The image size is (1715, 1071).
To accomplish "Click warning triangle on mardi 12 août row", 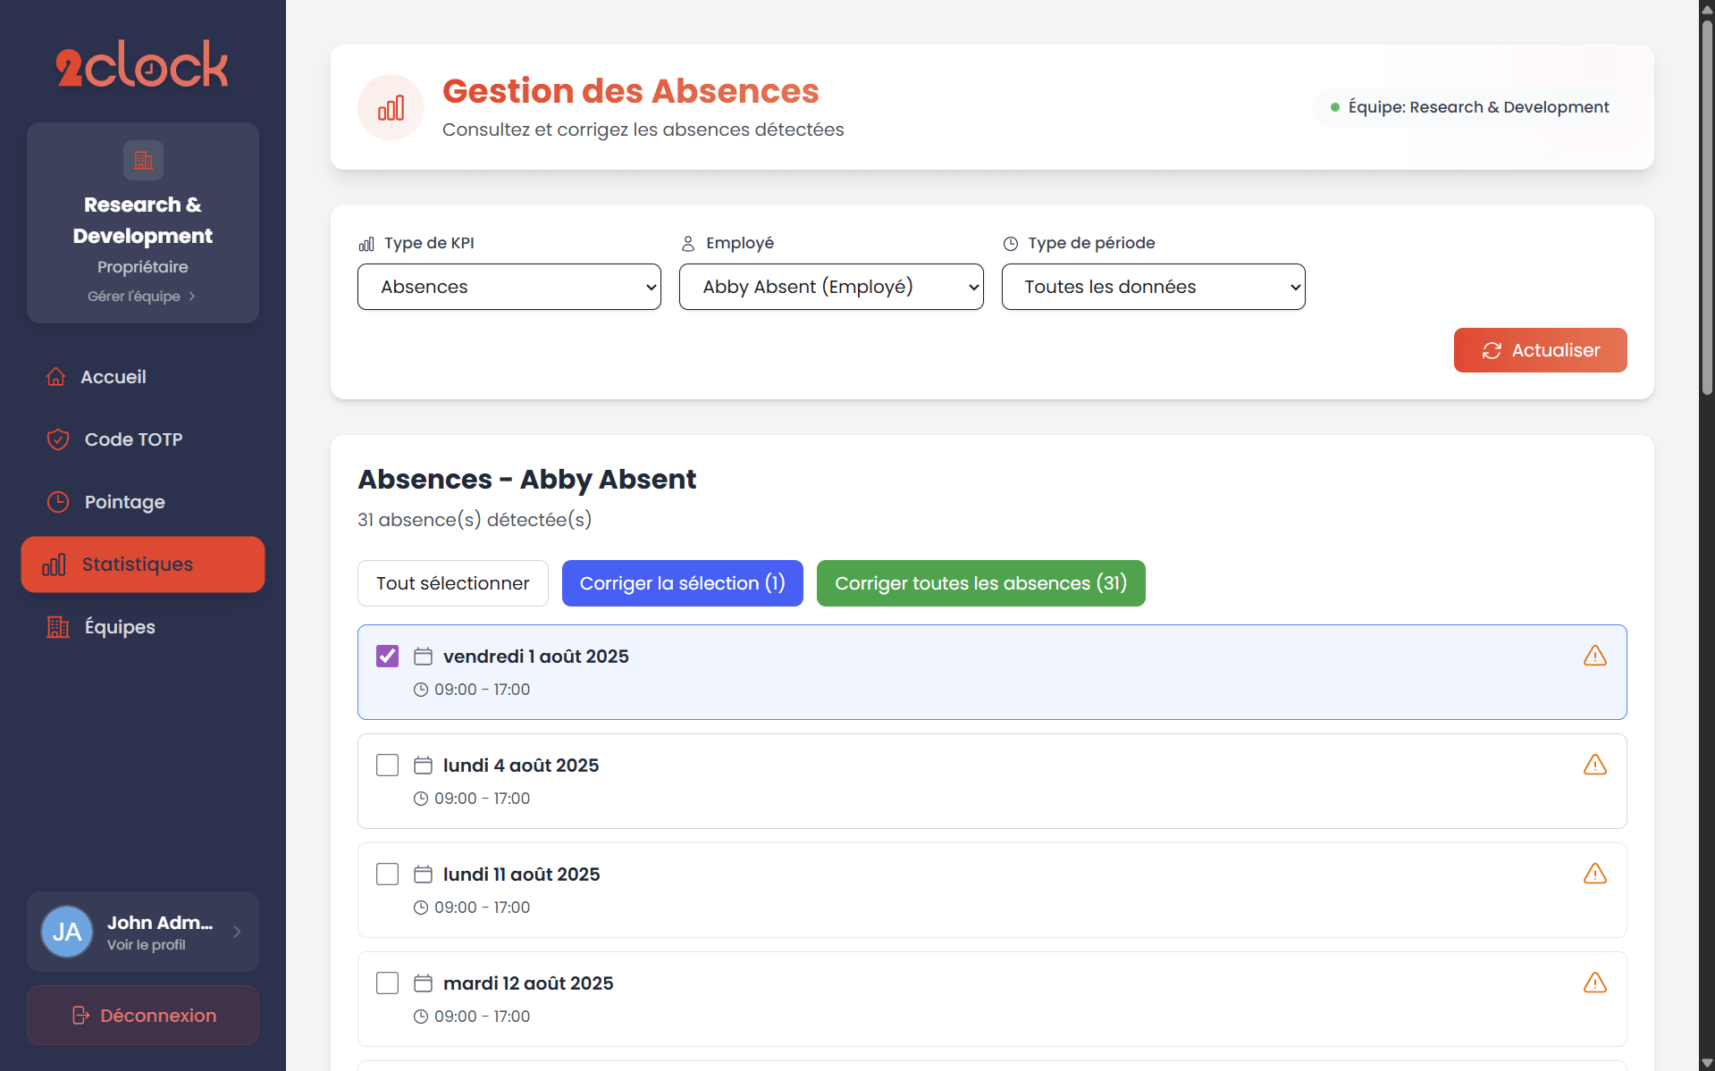I will 1594,983.
